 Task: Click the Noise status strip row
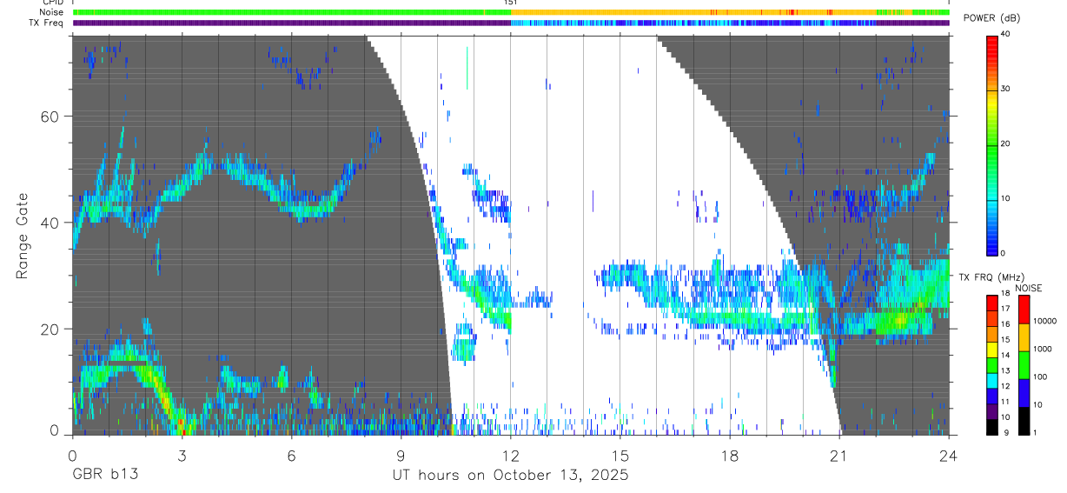pyautogui.click(x=510, y=12)
